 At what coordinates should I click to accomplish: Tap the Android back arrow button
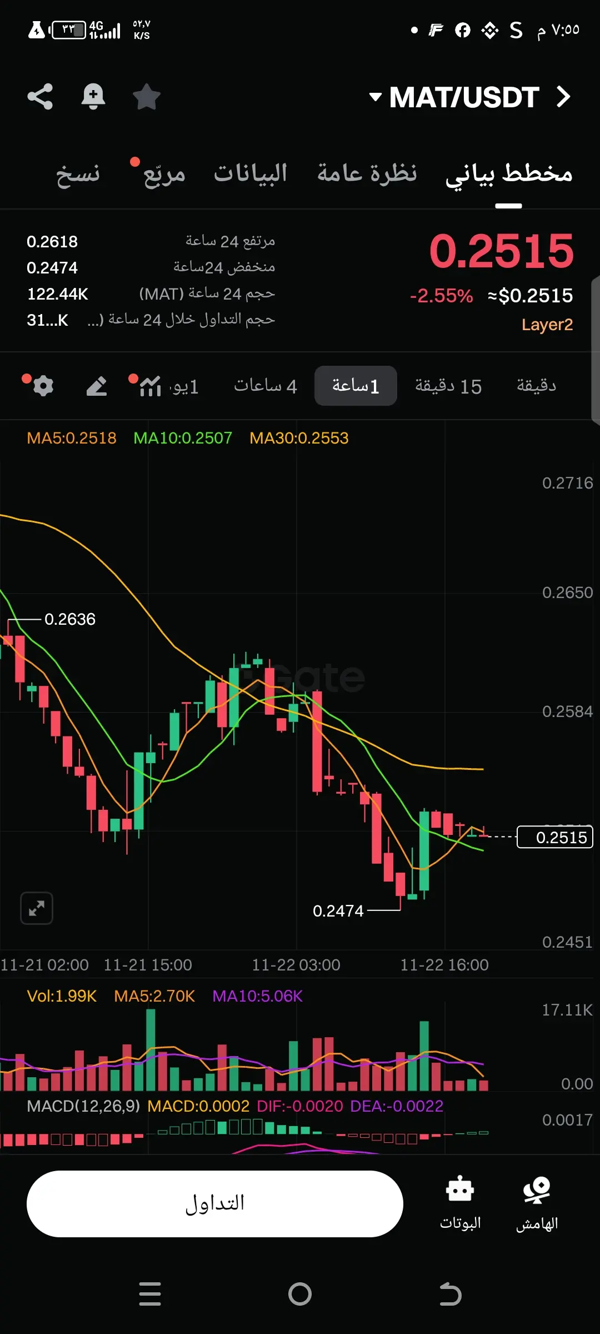(450, 1294)
